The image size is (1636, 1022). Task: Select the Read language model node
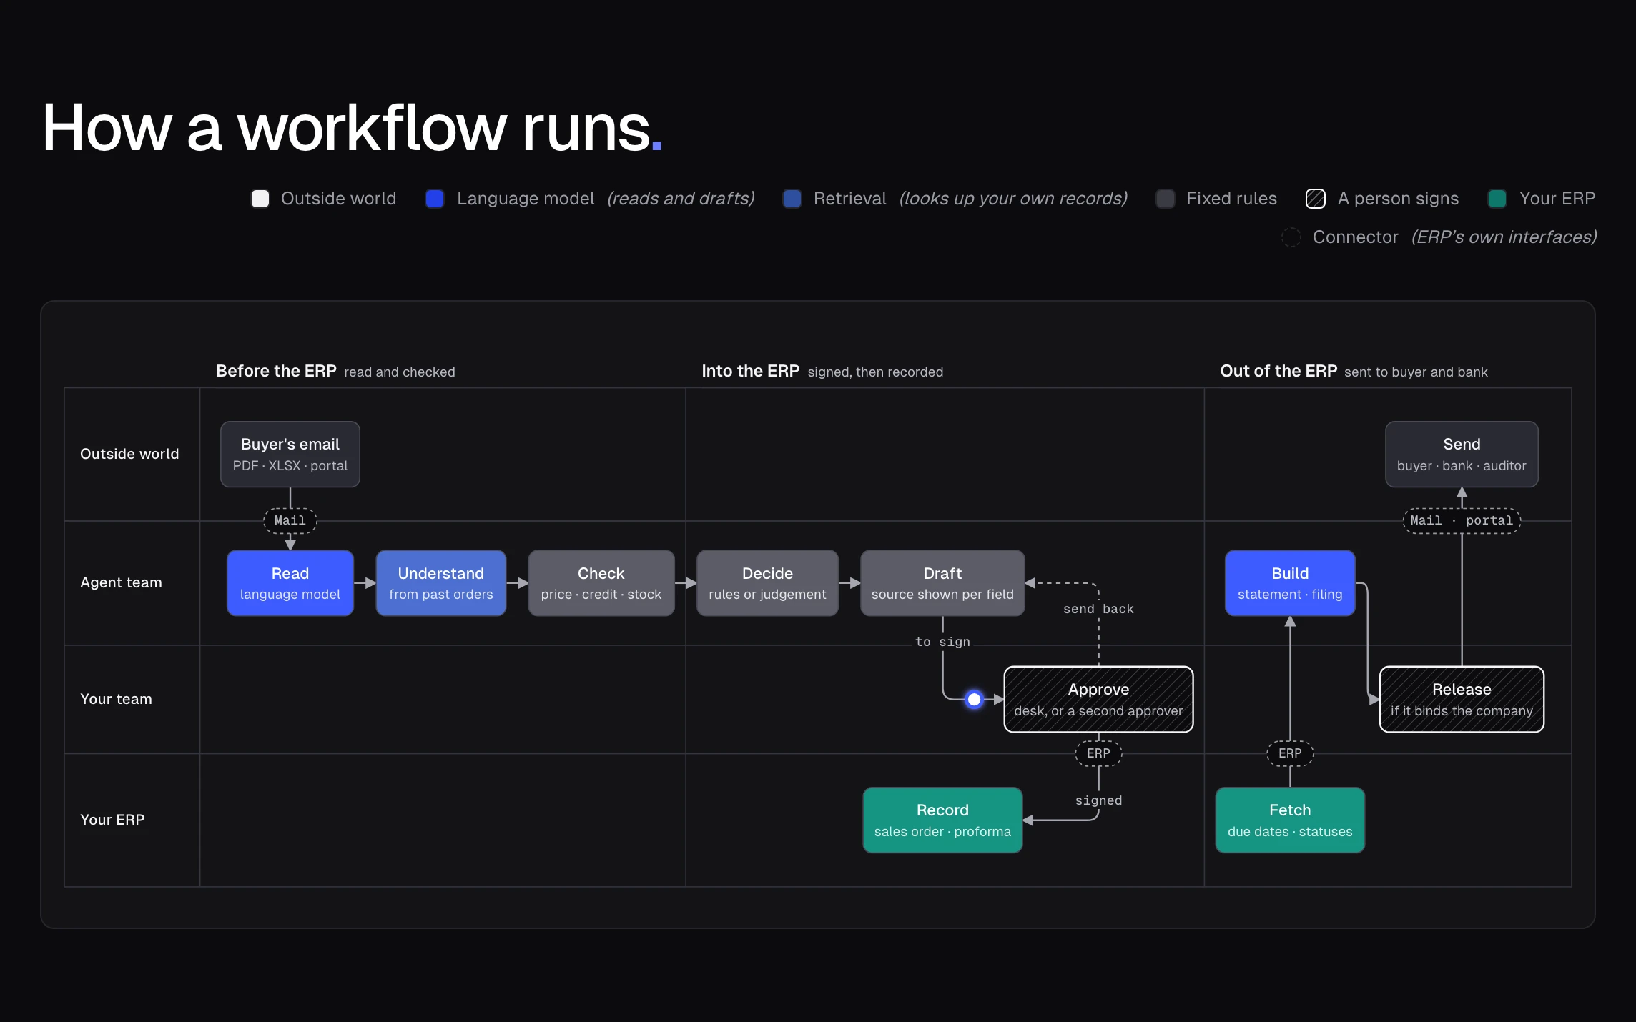pyautogui.click(x=290, y=583)
